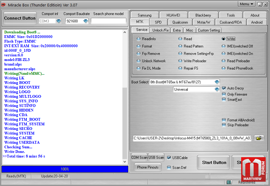Click in the Search phone model field
Screen dimensions: 270x186
[x=109, y=21]
